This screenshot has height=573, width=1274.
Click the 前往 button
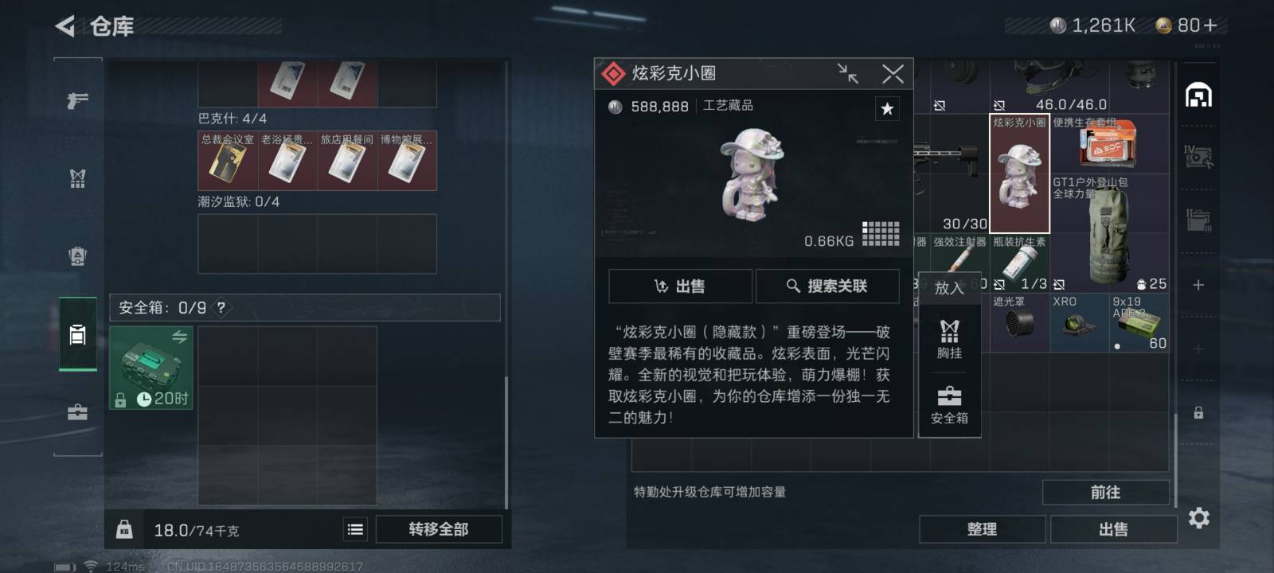1105,493
